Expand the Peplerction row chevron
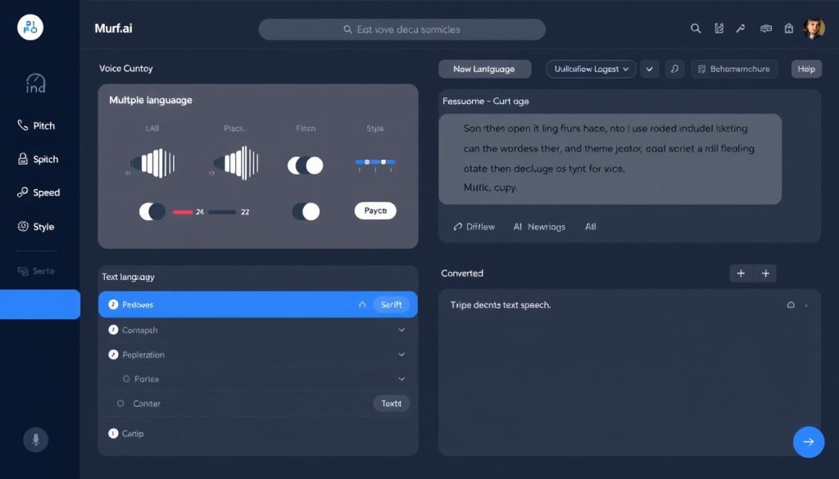839x479 pixels. pos(401,355)
